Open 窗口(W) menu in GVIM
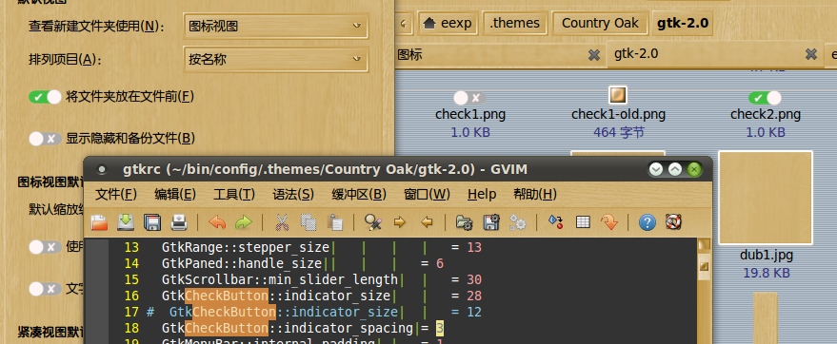This screenshot has height=344, width=837. coord(427,195)
